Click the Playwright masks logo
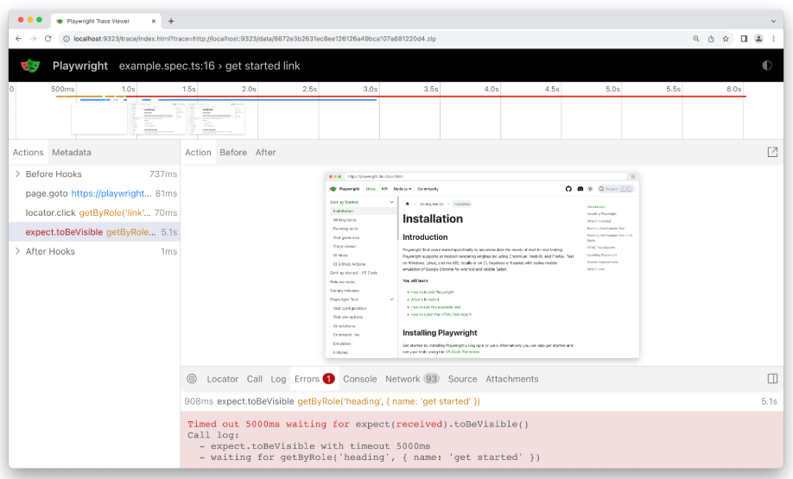 click(30, 66)
